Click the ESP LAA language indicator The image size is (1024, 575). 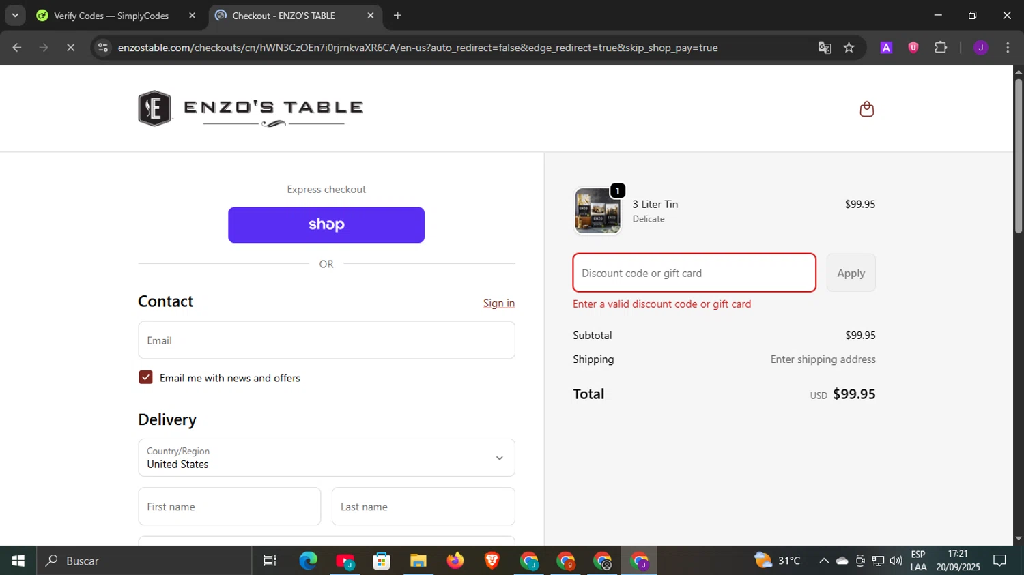[918, 561]
